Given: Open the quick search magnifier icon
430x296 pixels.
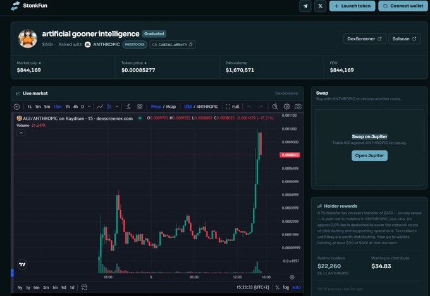Looking at the screenshot, I should tap(275, 107).
